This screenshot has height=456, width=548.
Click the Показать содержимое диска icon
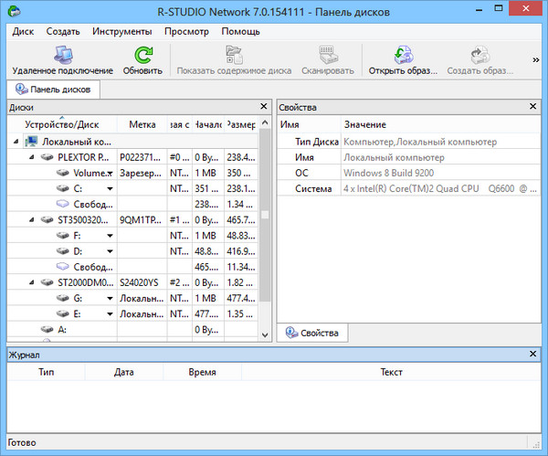point(234,55)
